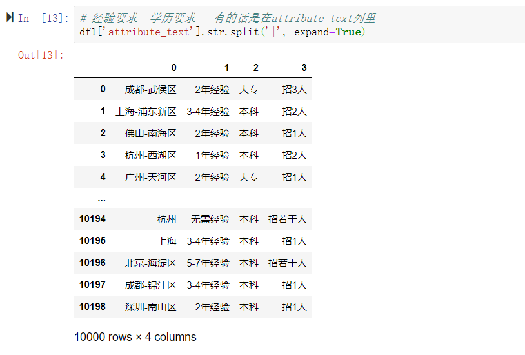Click cell 招2人 in row 3

[x=294, y=155]
